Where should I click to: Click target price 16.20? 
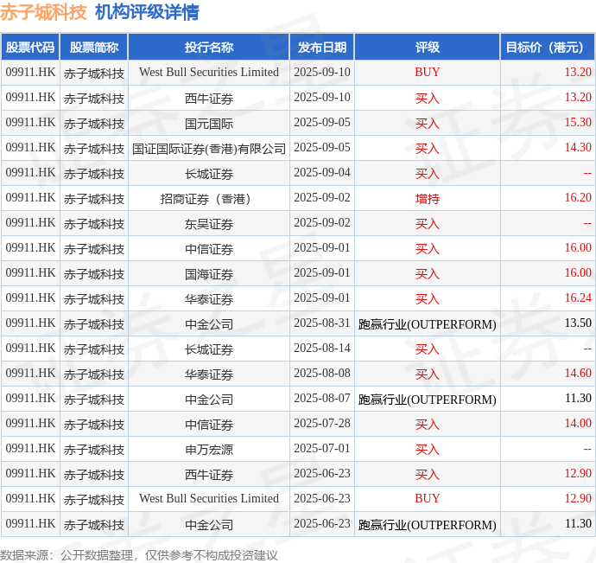[578, 197]
